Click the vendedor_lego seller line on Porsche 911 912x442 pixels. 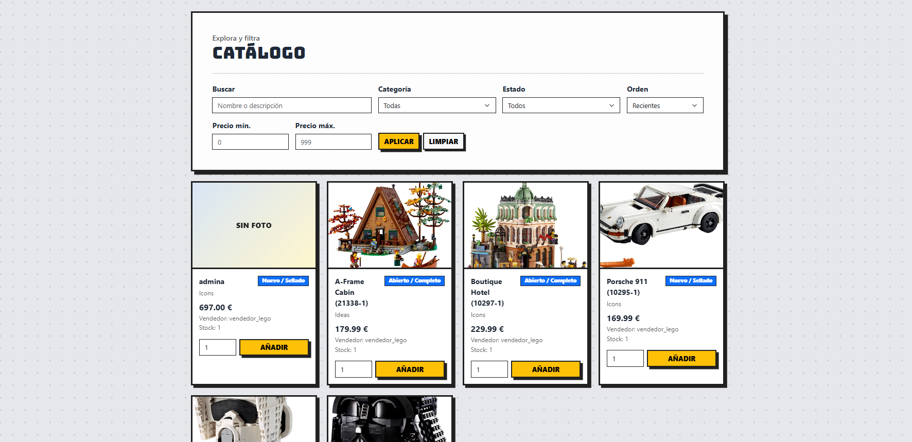(642, 329)
